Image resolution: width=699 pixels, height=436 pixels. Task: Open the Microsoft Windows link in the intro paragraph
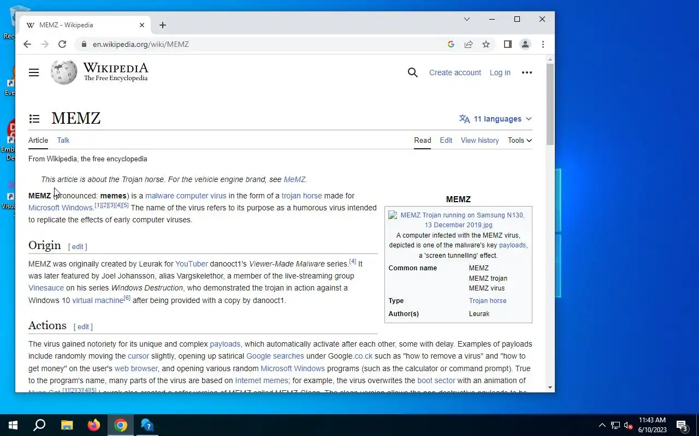point(61,208)
